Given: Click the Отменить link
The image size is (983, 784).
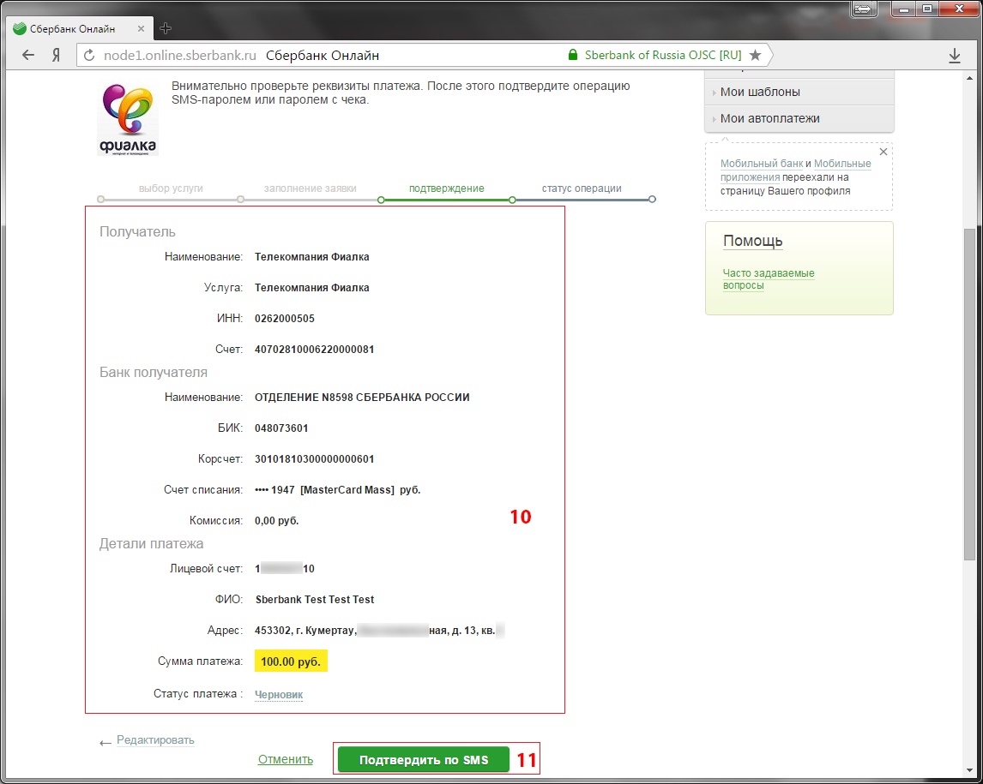Looking at the screenshot, I should (286, 759).
